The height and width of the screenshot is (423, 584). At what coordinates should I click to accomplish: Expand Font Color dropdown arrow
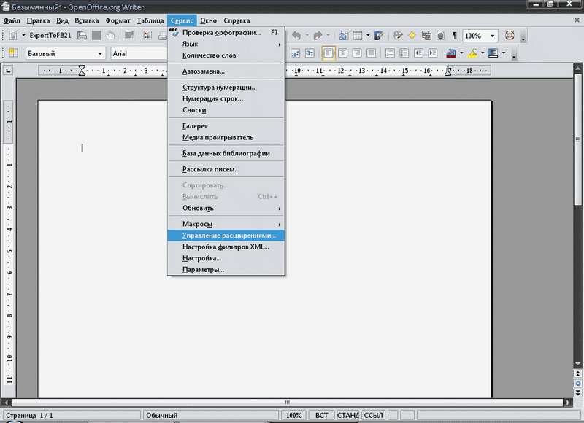[x=461, y=53]
